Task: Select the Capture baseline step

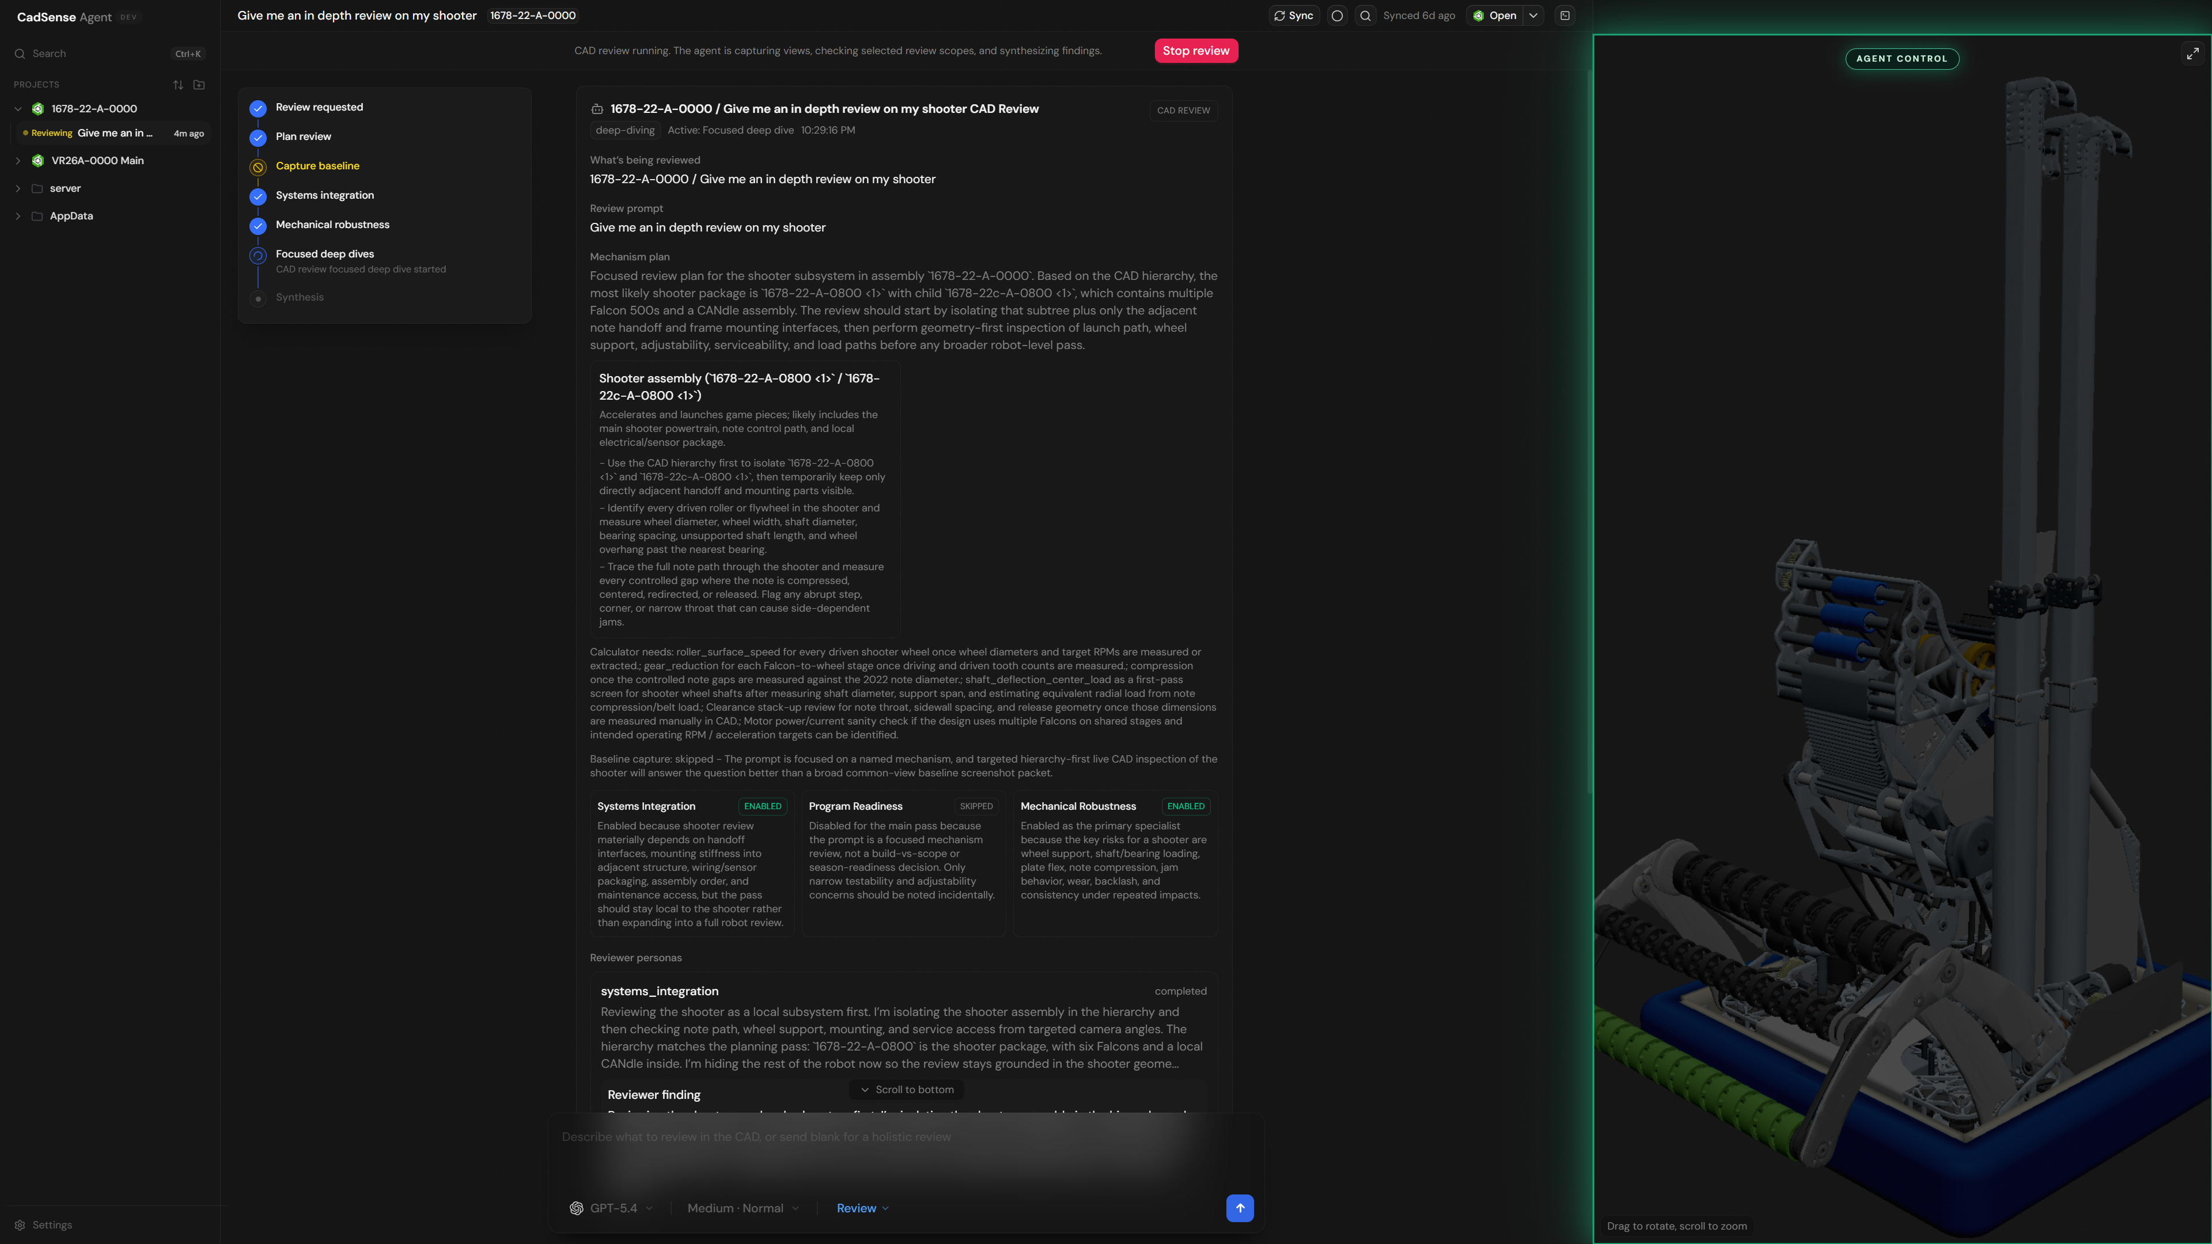Action: pyautogui.click(x=317, y=166)
